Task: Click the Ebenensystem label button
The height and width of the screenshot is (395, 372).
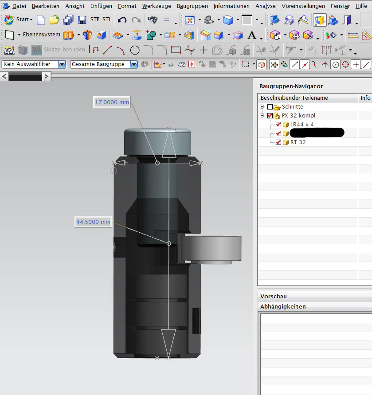Action: (42, 35)
